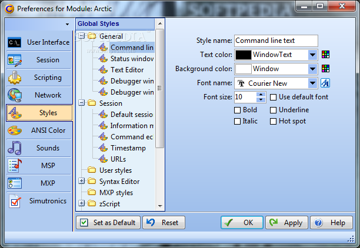
Task: Toggle the Underline checkbox
Action: [273, 110]
